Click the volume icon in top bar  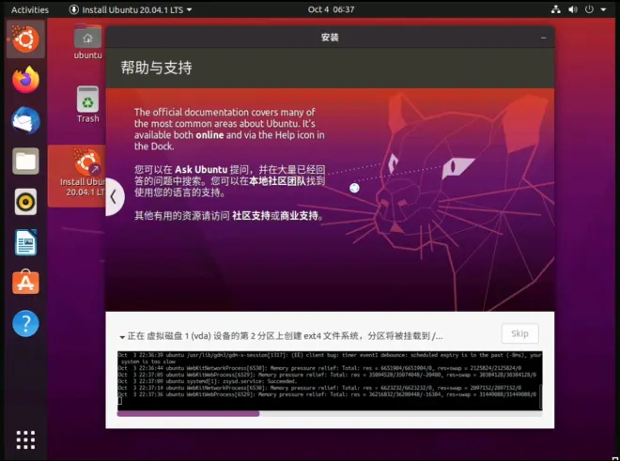(x=572, y=9)
